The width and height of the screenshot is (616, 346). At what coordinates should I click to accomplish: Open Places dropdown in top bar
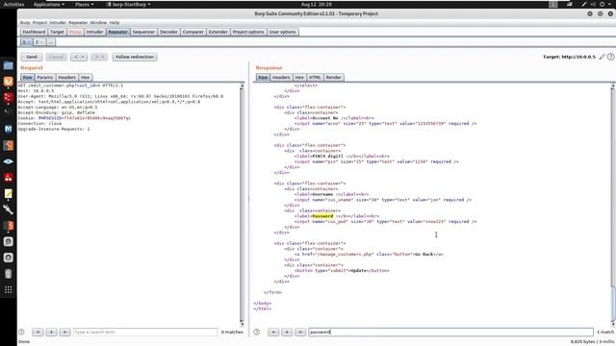[84, 4]
